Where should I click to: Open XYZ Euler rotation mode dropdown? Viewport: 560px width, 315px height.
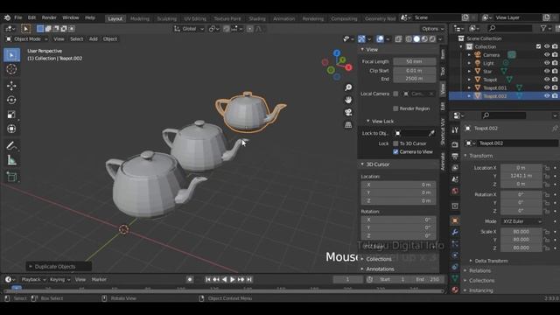pyautogui.click(x=521, y=221)
